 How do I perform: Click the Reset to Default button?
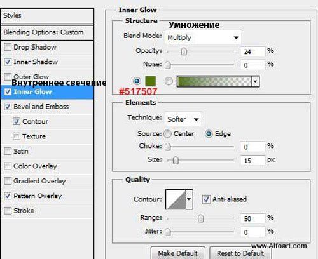point(240,253)
